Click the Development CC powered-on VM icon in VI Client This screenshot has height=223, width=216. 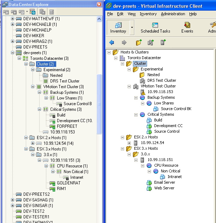(149, 126)
